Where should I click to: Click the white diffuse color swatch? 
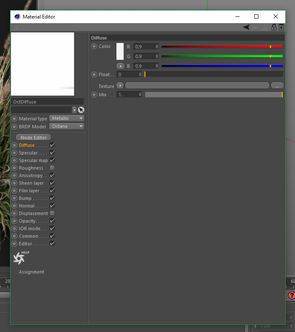120,51
